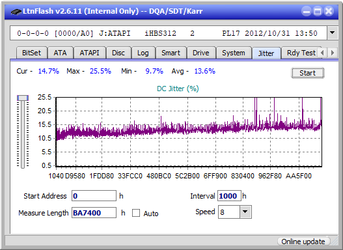
Task: Click the window resize grip corner
Action: (335, 242)
